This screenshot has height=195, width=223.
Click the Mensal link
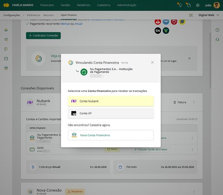[65, 24]
